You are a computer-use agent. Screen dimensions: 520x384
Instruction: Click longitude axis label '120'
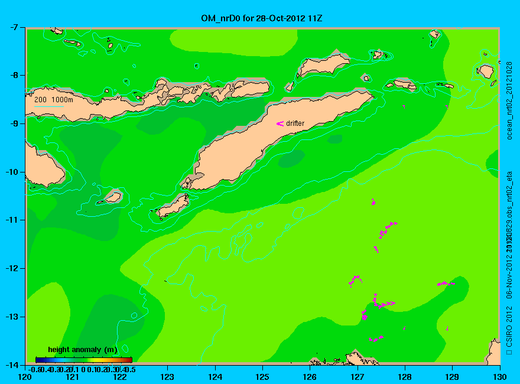pos(25,377)
